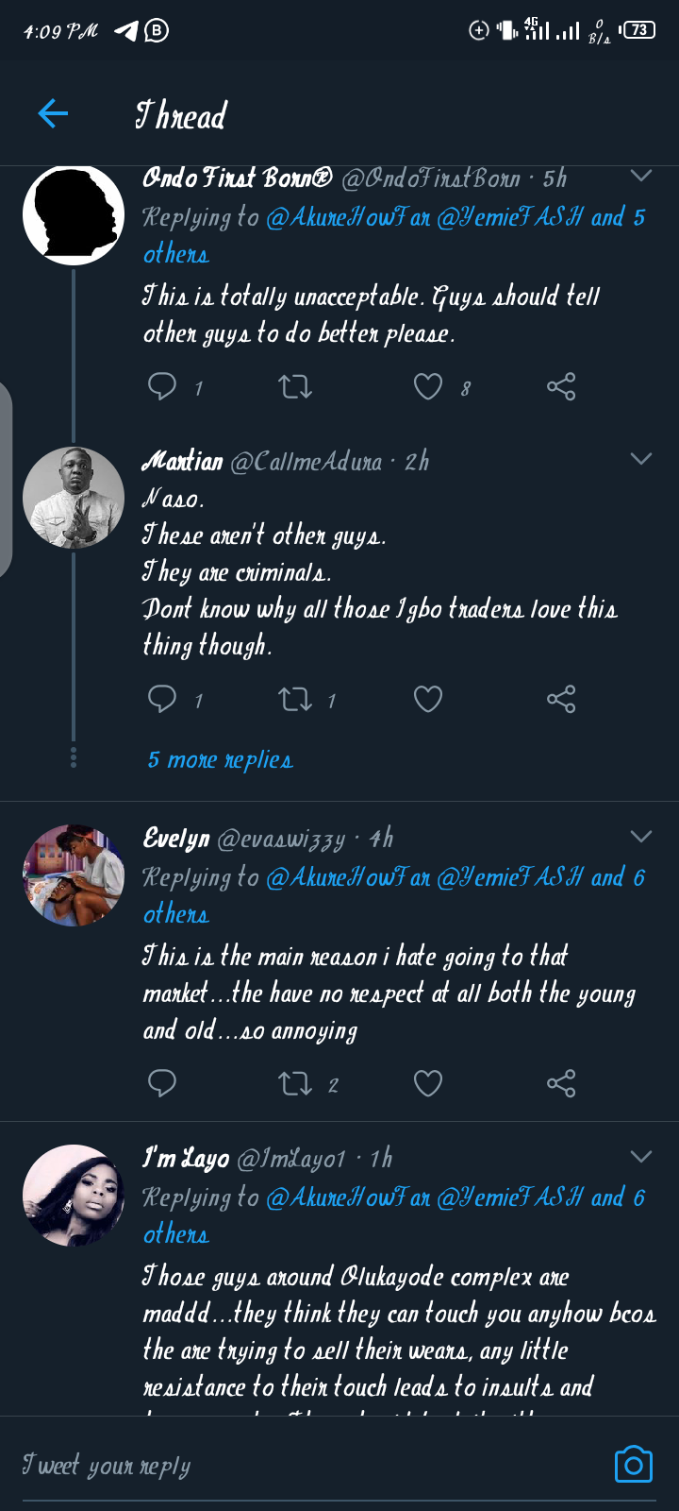Open camera icon in reply bar
Screen dimensions: 679x1511
tap(633, 1465)
